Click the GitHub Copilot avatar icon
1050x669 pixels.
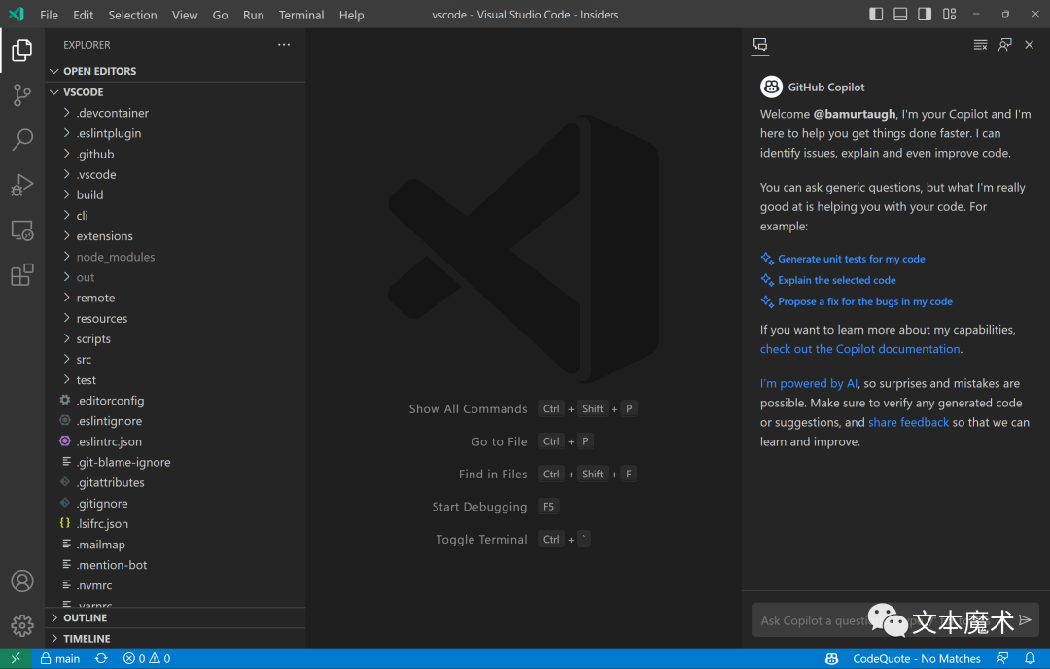[771, 87]
